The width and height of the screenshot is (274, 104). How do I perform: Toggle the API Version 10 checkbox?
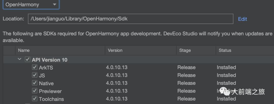click(x=28, y=60)
